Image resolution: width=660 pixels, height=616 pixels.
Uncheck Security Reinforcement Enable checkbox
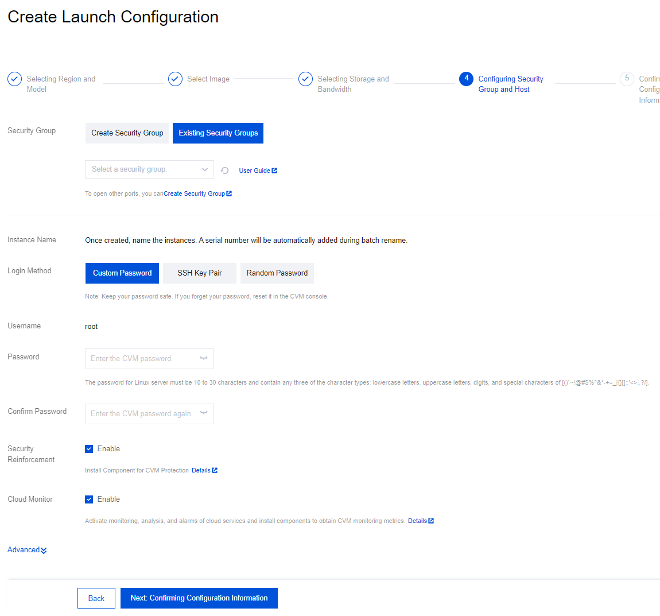point(89,449)
